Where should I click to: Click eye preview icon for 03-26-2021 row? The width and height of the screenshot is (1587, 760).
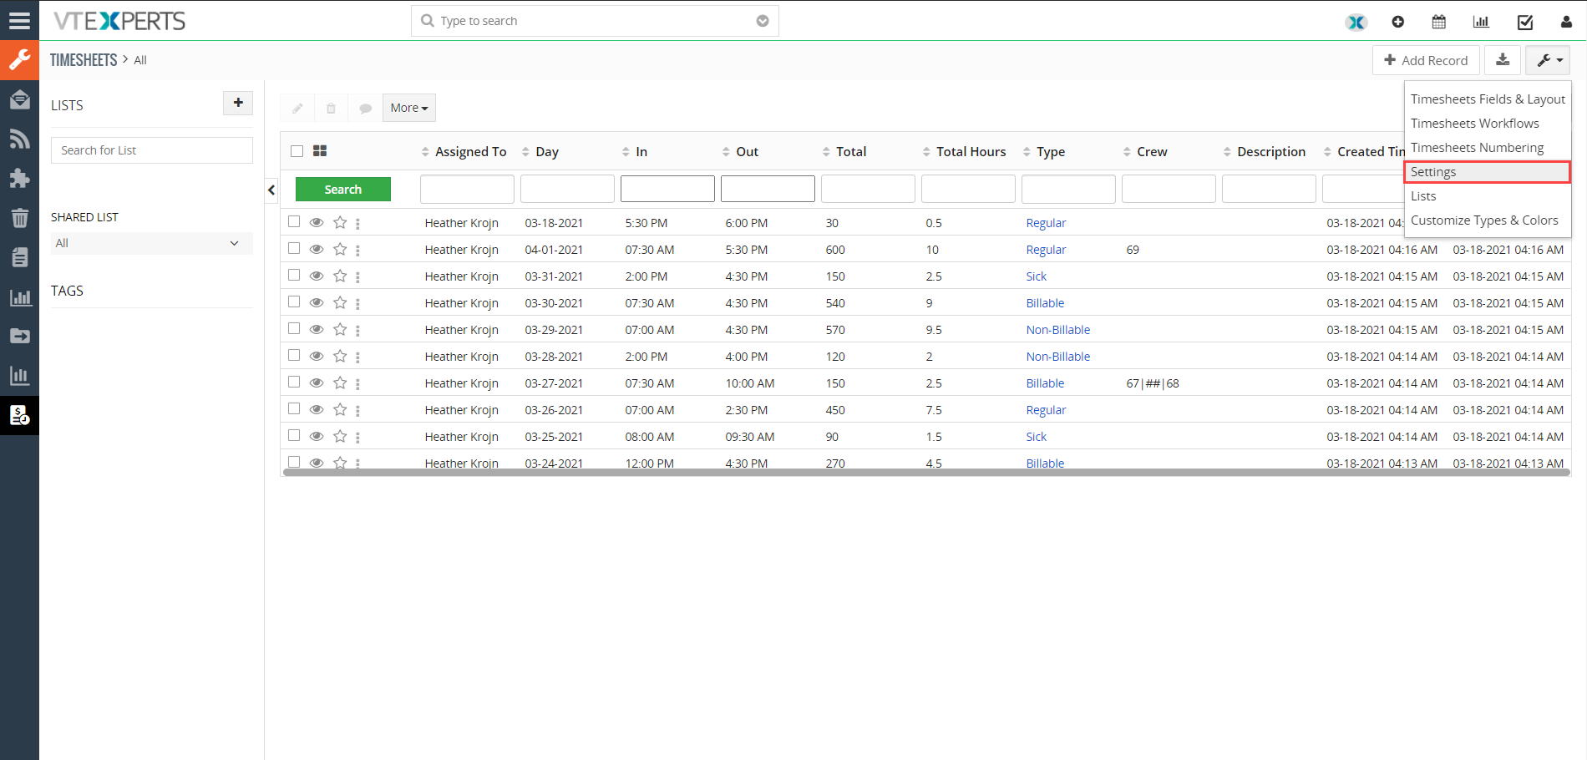coord(317,409)
